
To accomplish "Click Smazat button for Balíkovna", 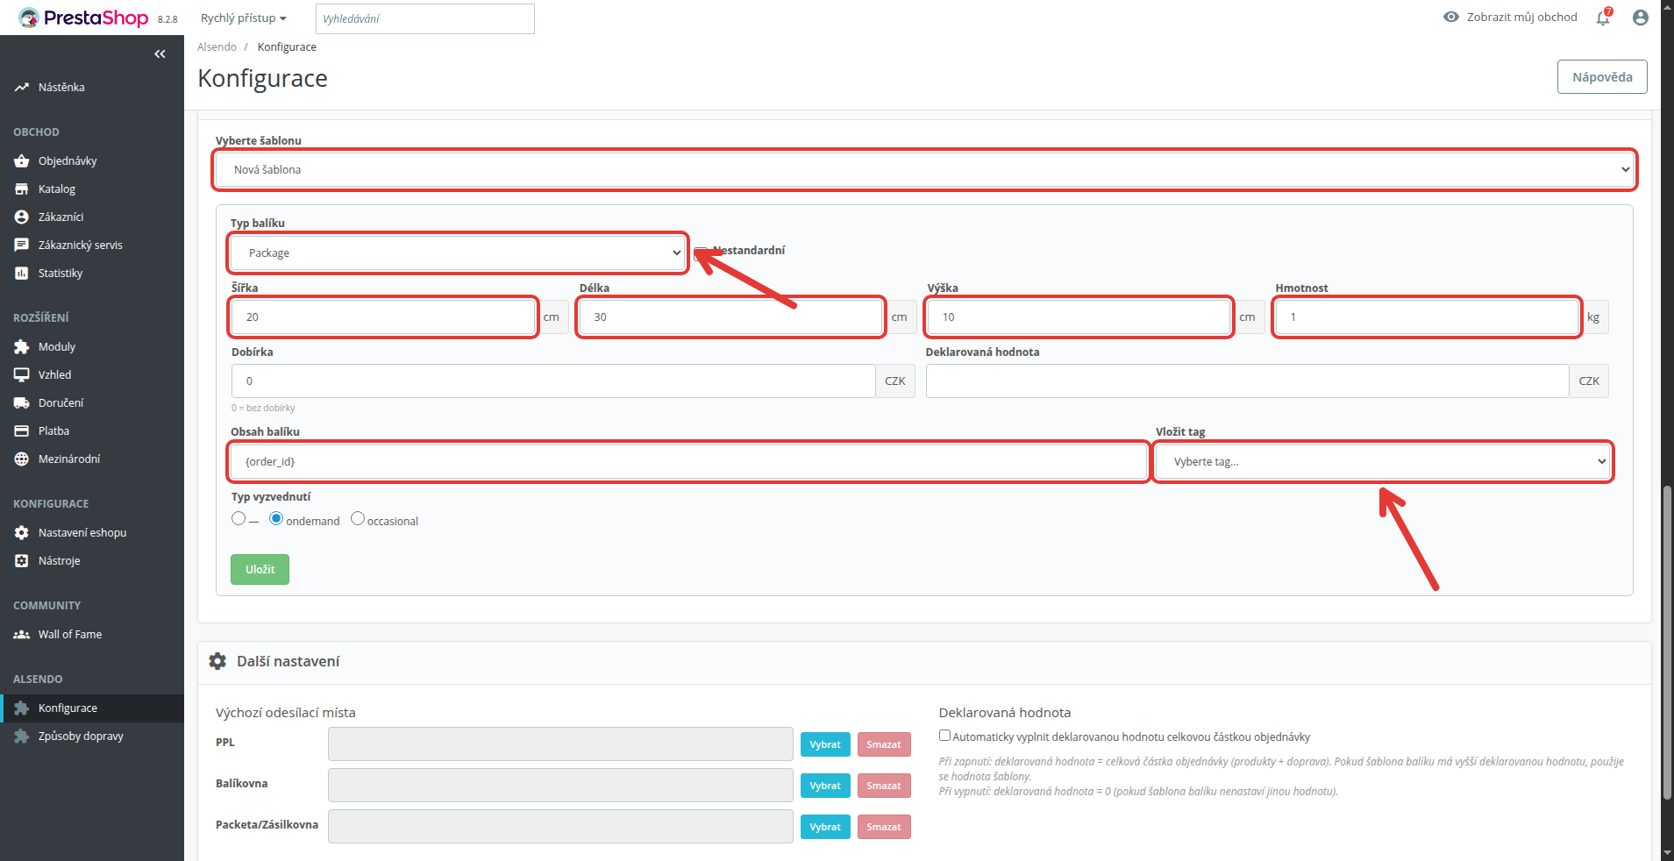I will [x=884, y=786].
